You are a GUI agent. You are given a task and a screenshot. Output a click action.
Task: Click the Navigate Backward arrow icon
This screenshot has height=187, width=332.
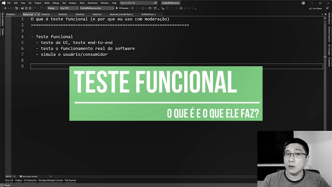tap(5, 8)
